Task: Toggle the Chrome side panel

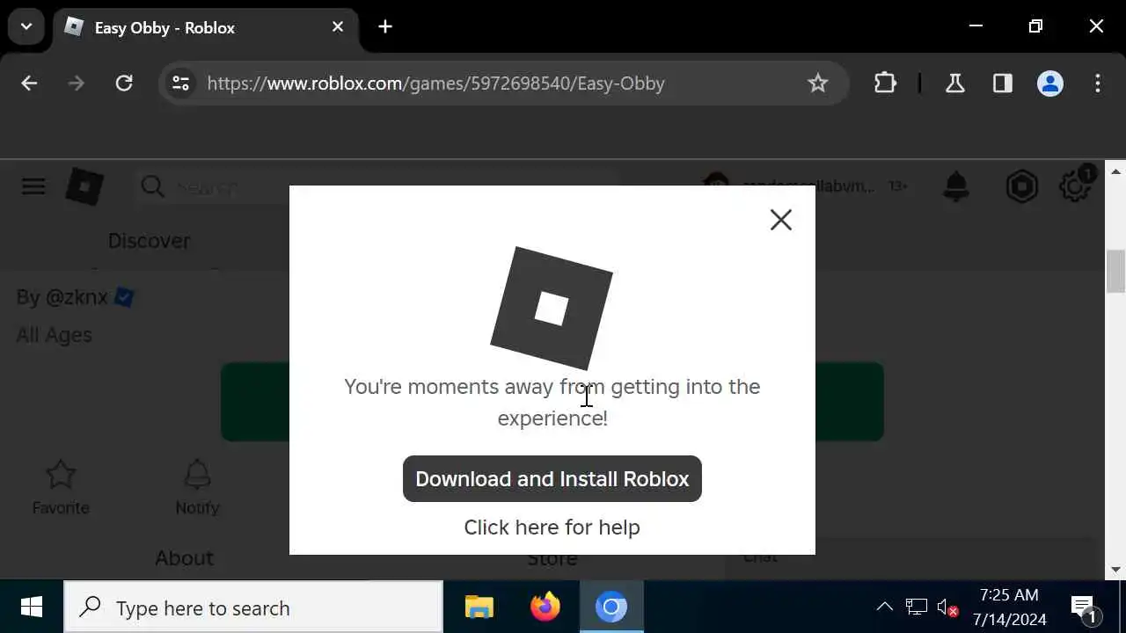Action: click(x=1003, y=84)
